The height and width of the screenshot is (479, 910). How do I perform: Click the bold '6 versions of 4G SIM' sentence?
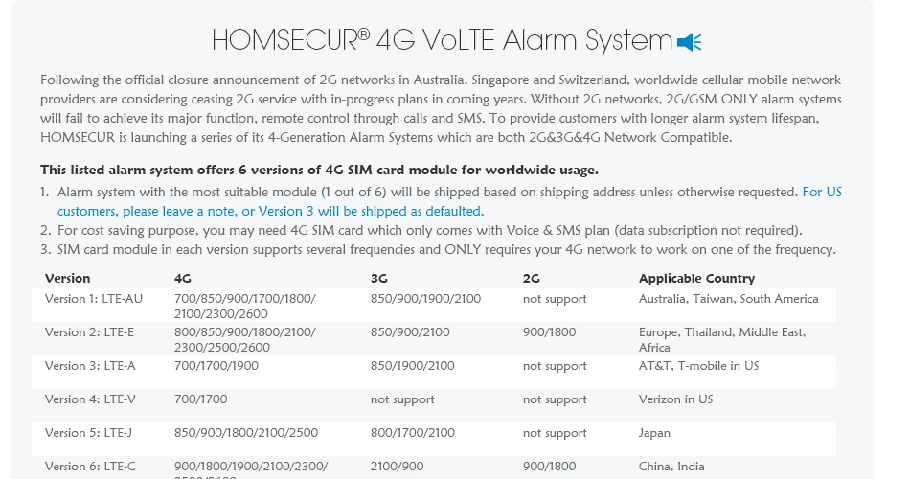point(319,171)
